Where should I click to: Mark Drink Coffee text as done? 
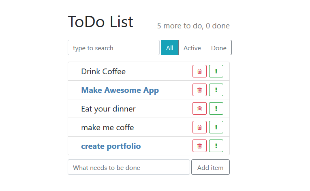tap(103, 71)
